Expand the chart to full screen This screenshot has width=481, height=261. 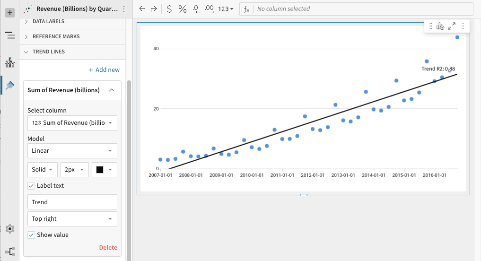click(x=452, y=26)
